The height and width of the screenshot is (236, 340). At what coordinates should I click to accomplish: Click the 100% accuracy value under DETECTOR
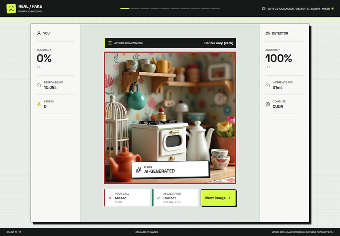[279, 58]
